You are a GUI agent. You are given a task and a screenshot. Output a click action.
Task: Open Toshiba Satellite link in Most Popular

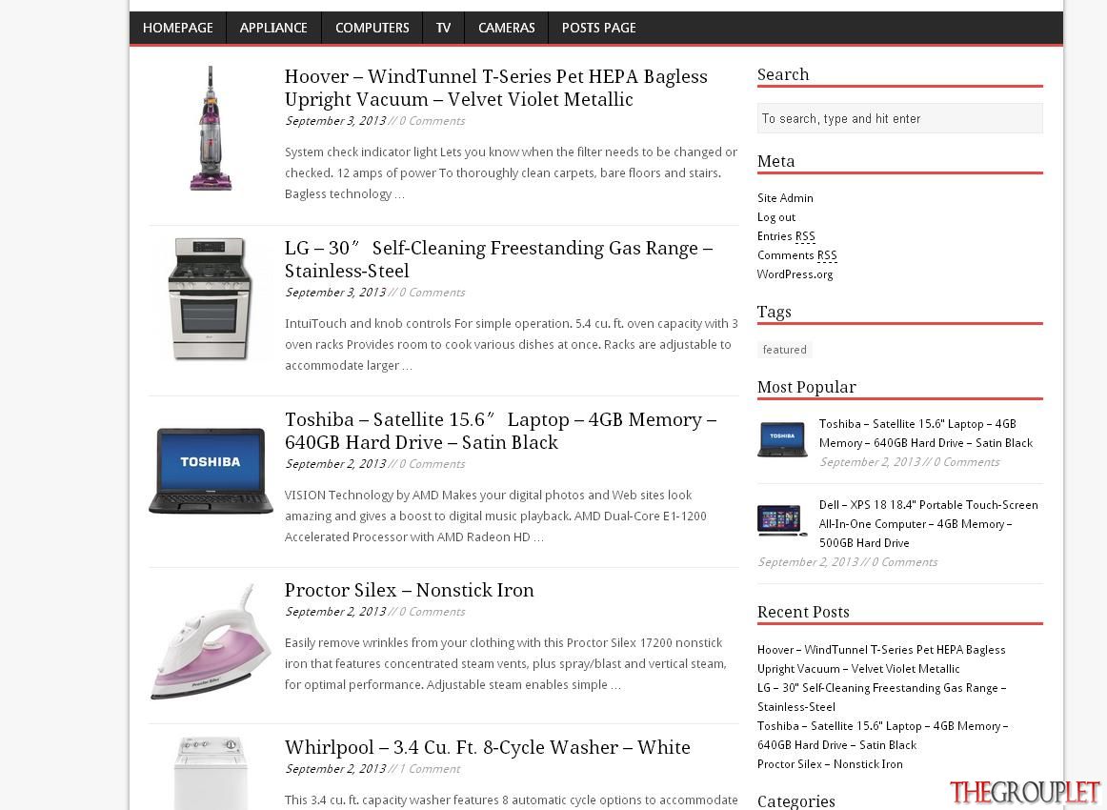click(x=926, y=433)
